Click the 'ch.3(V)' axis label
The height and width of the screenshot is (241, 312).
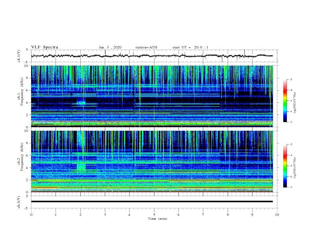coord(19,202)
